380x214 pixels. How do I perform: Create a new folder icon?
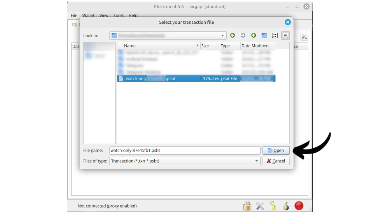[x=264, y=36]
